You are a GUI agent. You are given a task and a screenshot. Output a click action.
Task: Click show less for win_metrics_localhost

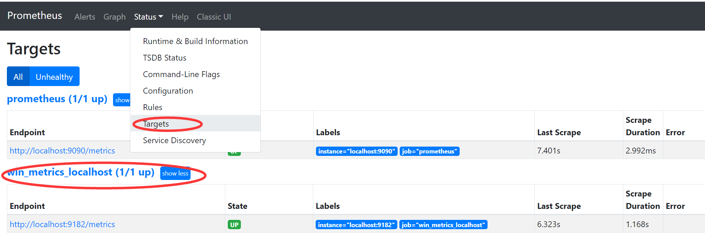tap(175, 173)
